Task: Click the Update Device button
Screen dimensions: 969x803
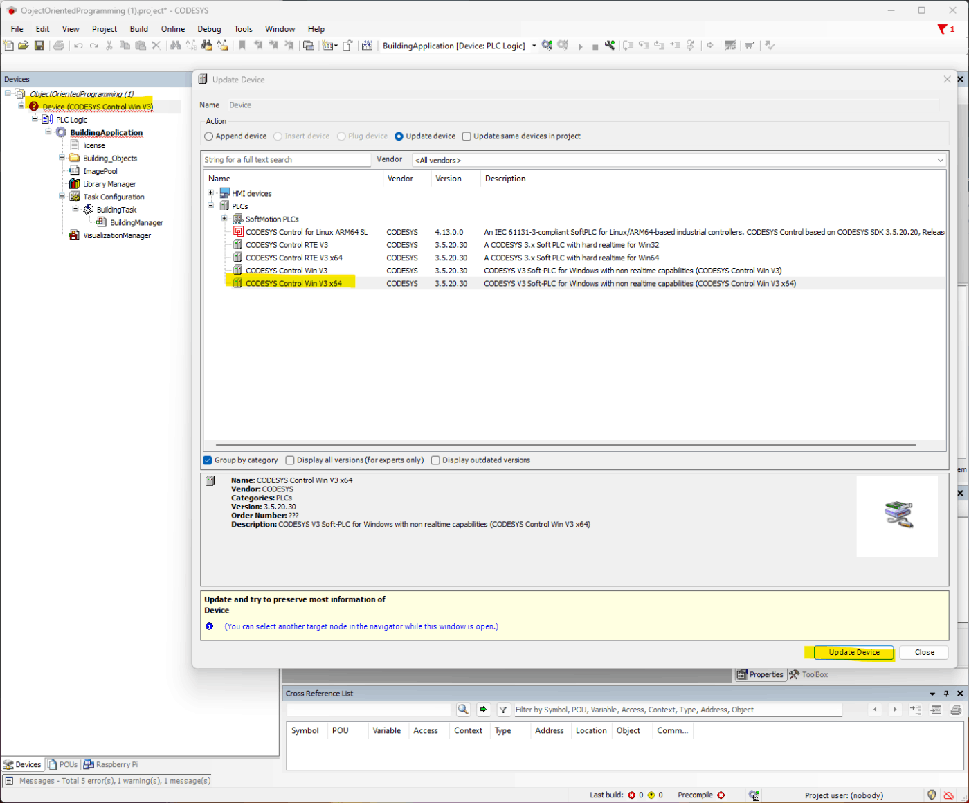Action: point(854,652)
